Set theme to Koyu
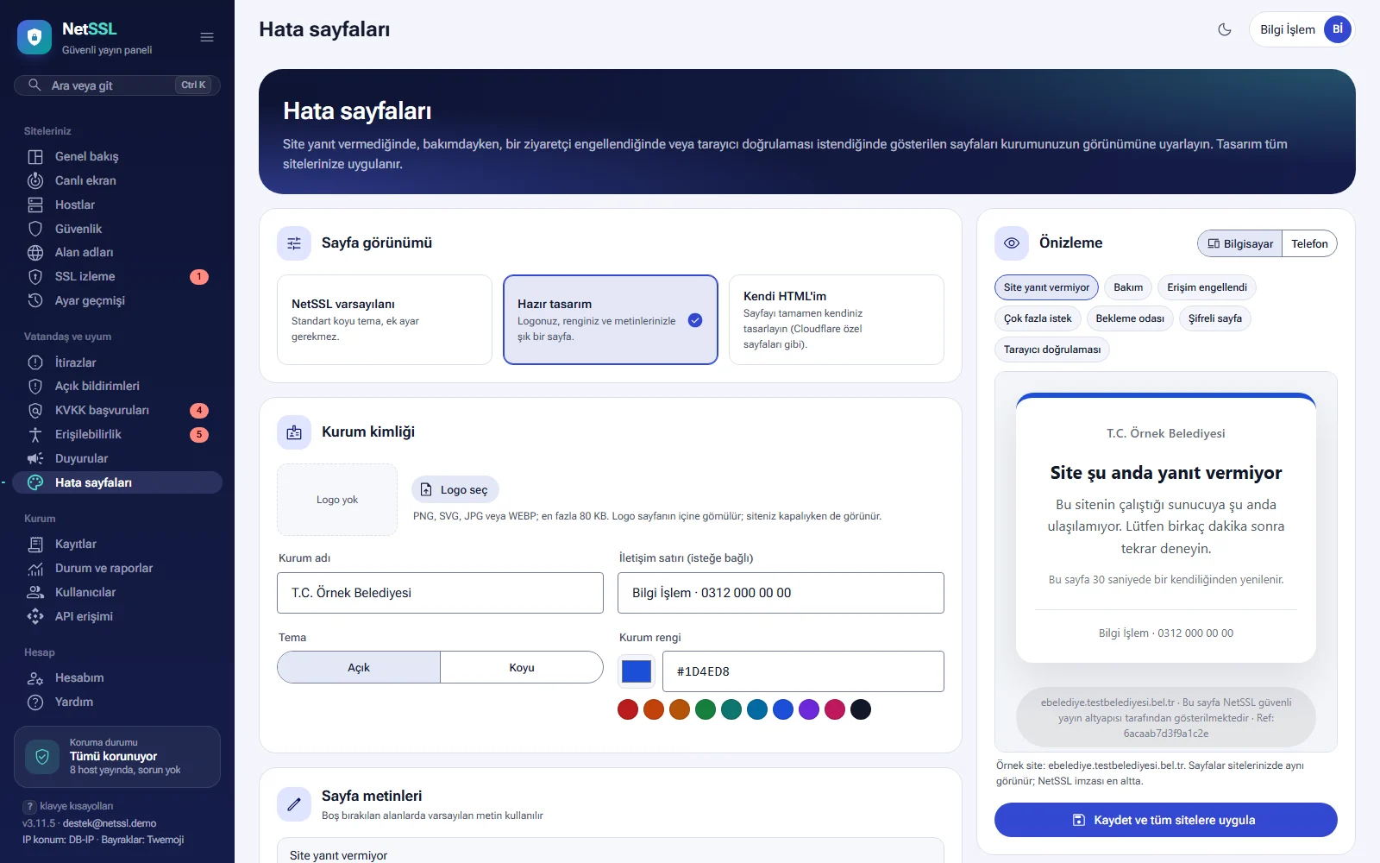 [522, 667]
